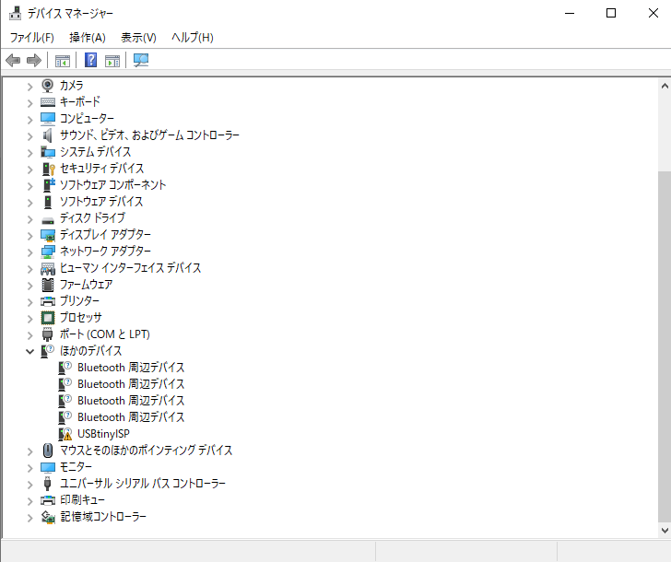Click the camera icon beside カメラ
Image resolution: width=671 pixels, height=562 pixels.
[x=48, y=86]
